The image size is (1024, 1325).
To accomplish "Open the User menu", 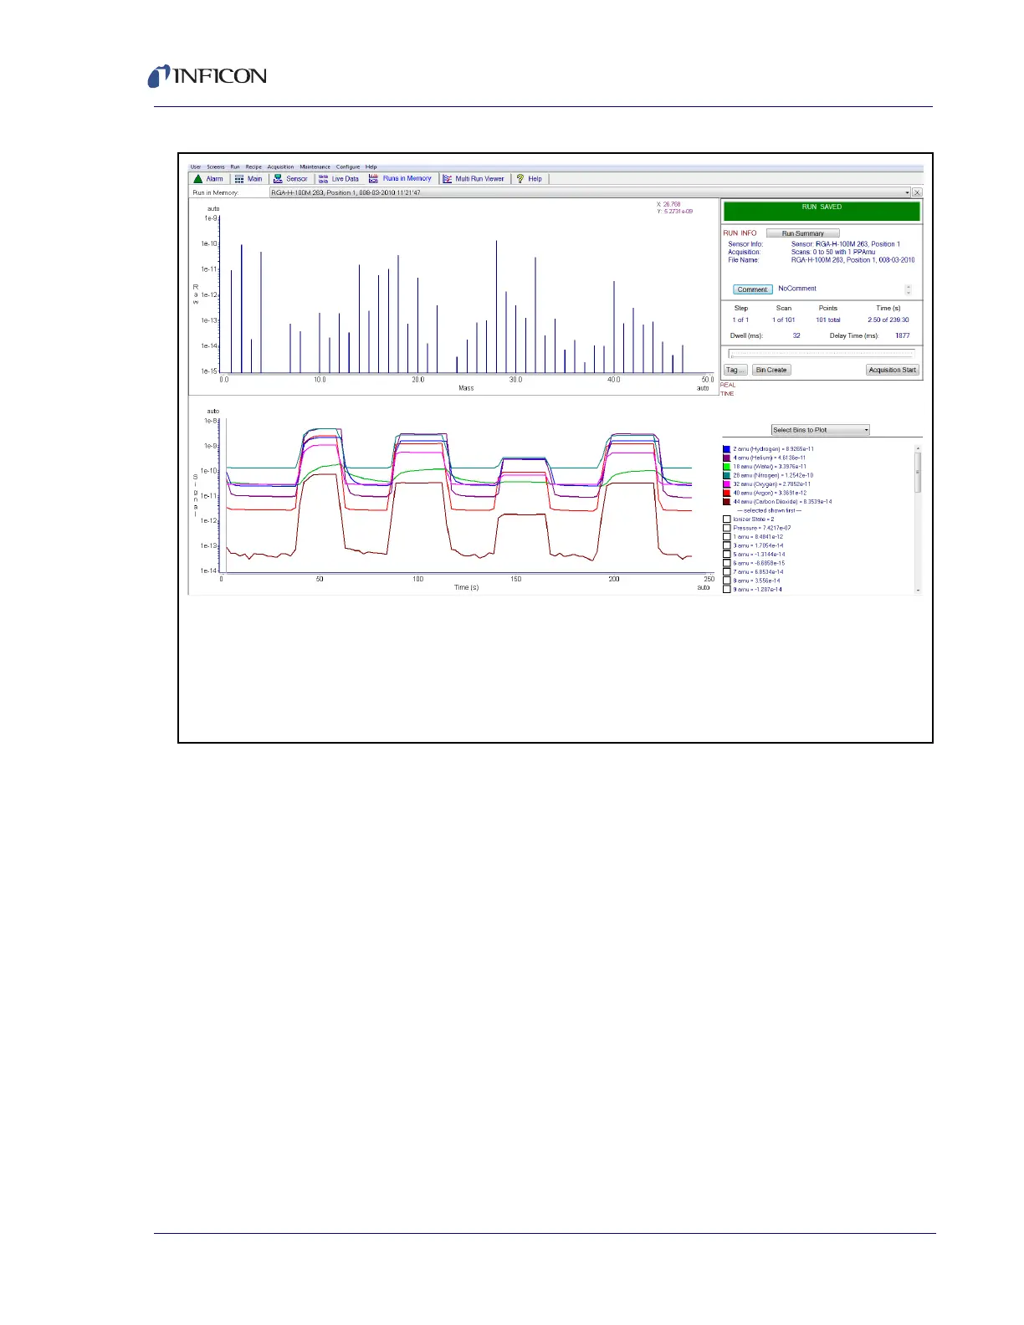I will pyautogui.click(x=196, y=166).
